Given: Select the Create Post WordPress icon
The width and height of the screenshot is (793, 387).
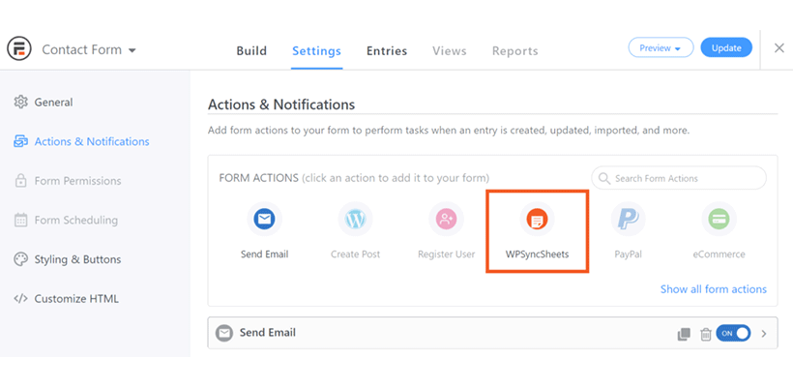Looking at the screenshot, I should coord(355,219).
